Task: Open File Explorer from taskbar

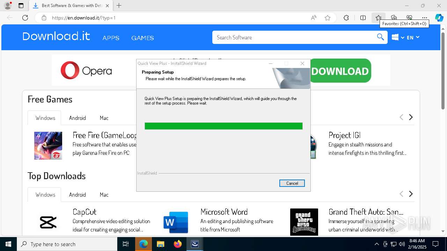Action: point(161,244)
